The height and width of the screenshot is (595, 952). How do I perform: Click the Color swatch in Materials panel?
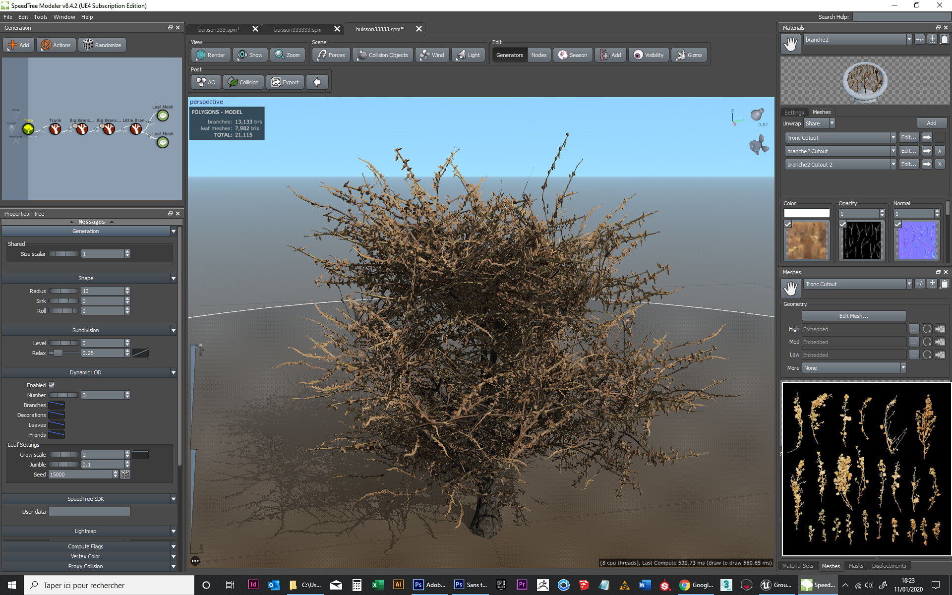tap(806, 213)
